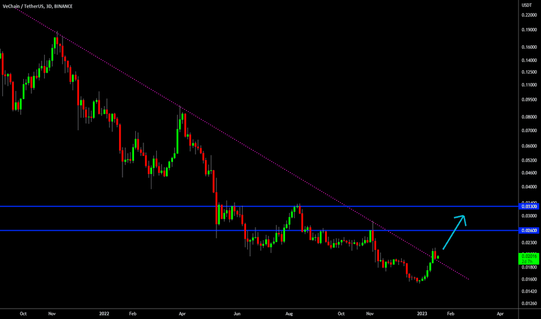This screenshot has width=541, height=319.
Task: Click the 0.02300 price axis value
Action: pos(529,243)
